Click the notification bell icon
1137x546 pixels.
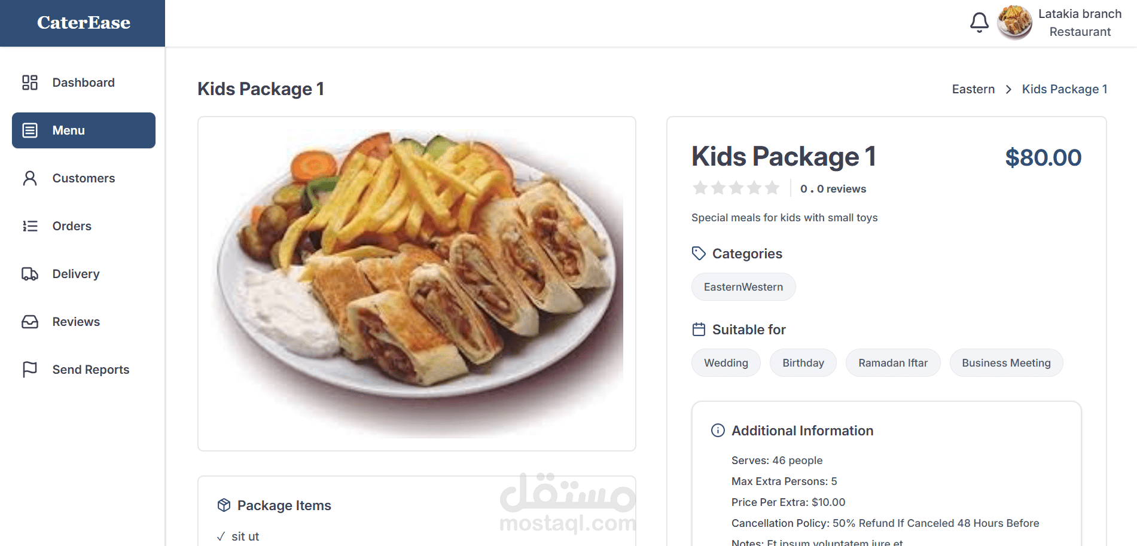(979, 23)
